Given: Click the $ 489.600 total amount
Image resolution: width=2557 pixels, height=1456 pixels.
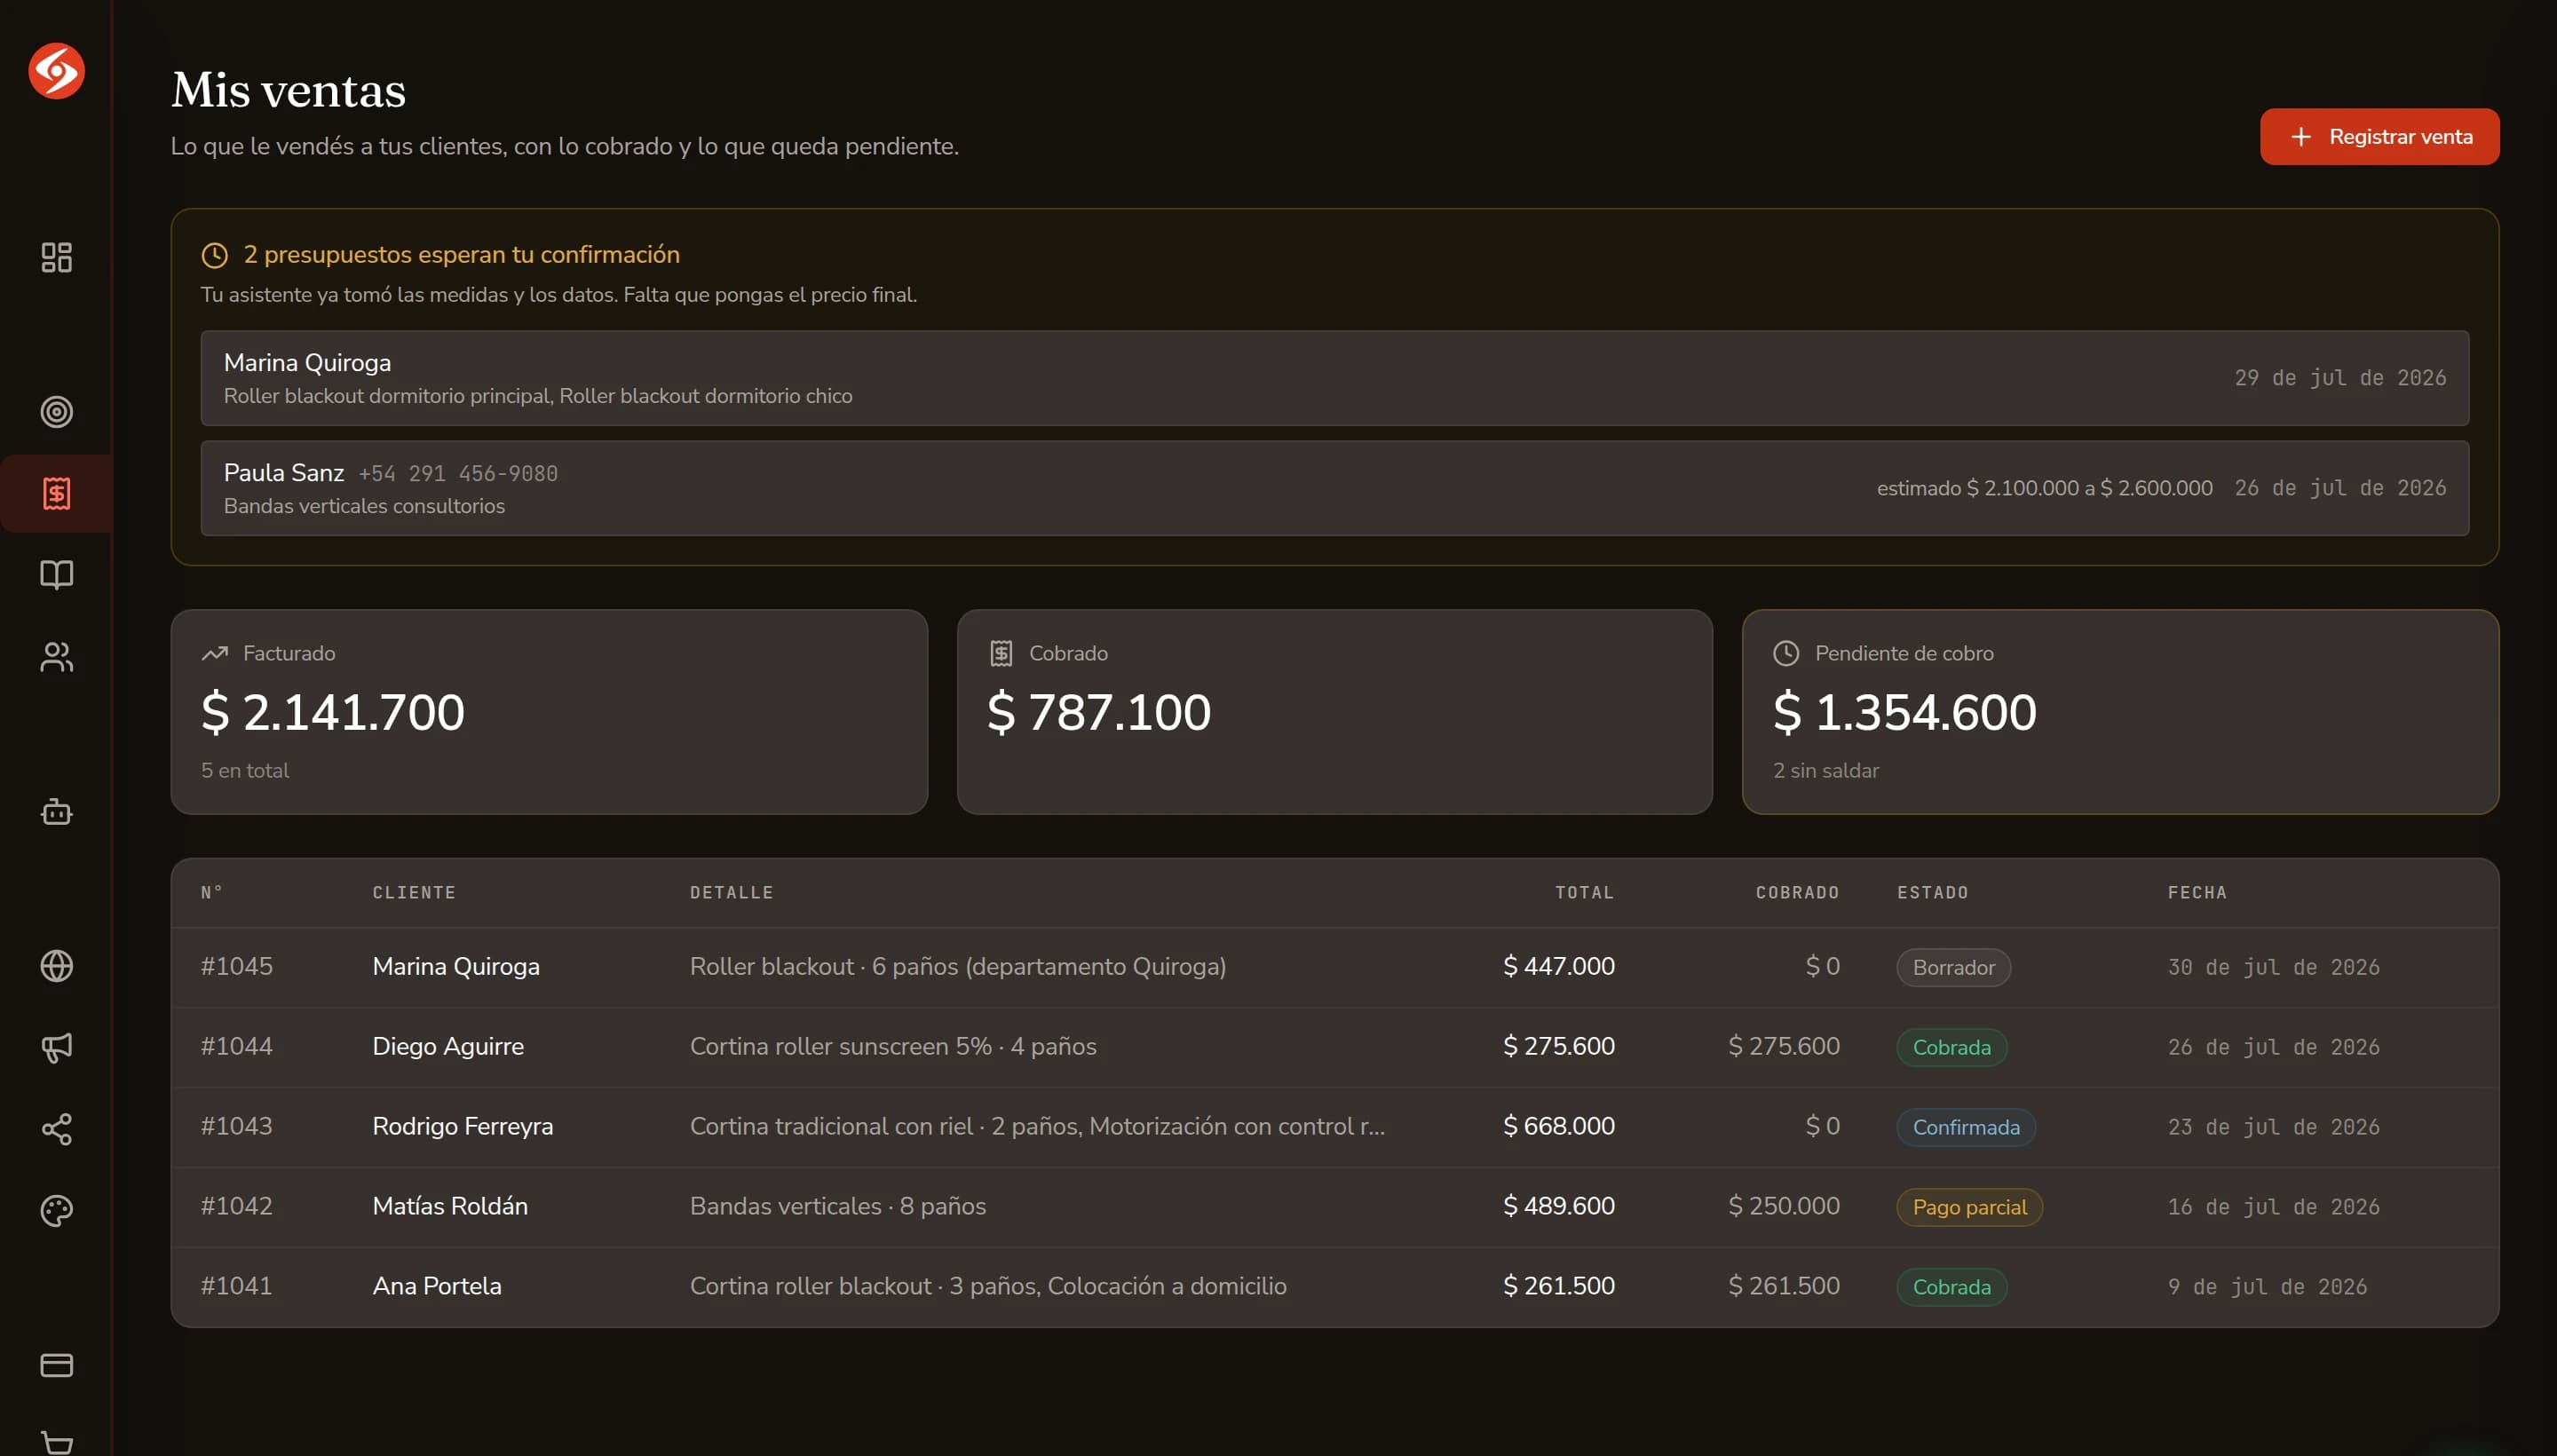Looking at the screenshot, I should pos(1559,1206).
